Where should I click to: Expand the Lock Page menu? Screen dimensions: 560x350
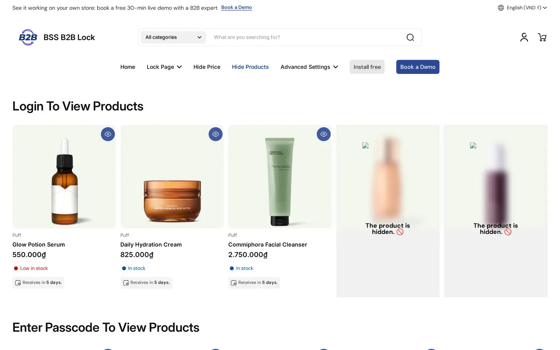(164, 67)
